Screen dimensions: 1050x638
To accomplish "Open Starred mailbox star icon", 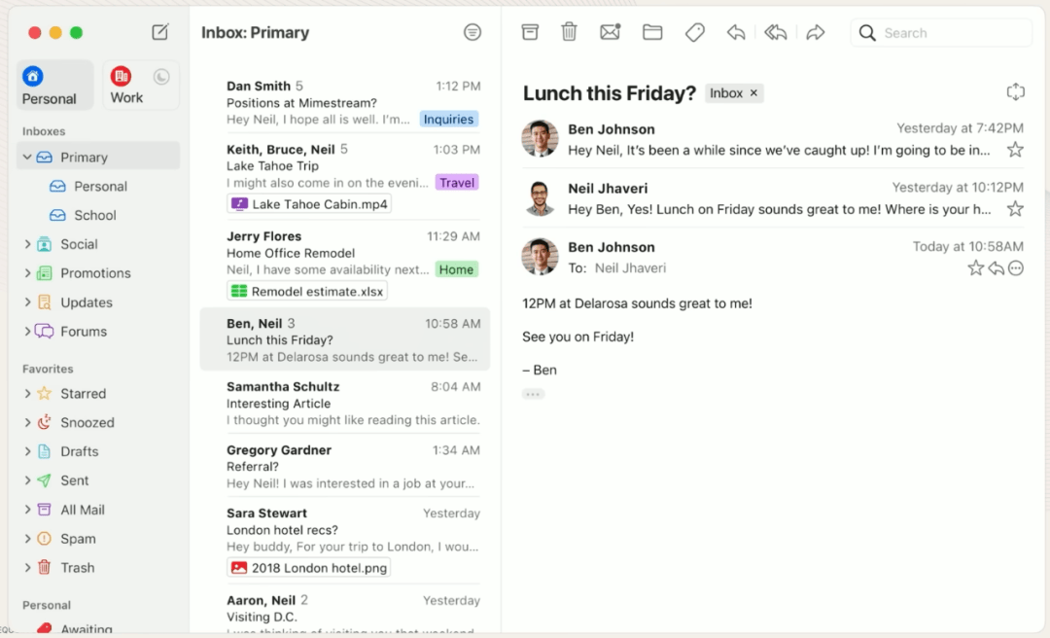I will click(x=44, y=393).
